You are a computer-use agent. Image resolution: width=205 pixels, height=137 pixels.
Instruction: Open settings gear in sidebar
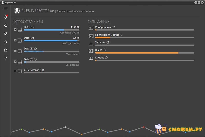click(6, 42)
